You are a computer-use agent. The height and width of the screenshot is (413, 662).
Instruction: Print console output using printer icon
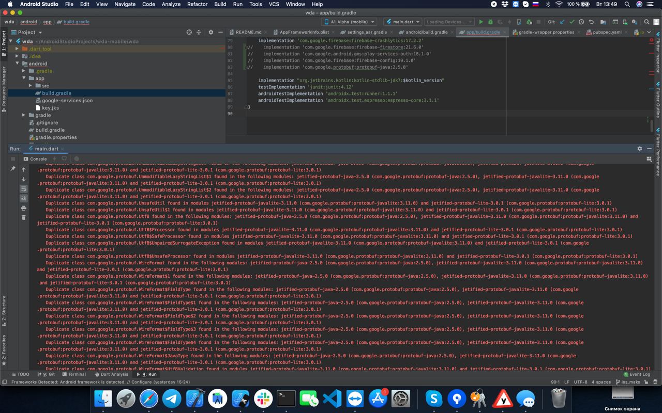24,208
